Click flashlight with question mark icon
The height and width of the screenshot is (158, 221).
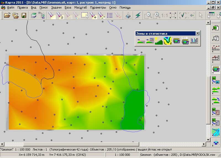pos(102,15)
